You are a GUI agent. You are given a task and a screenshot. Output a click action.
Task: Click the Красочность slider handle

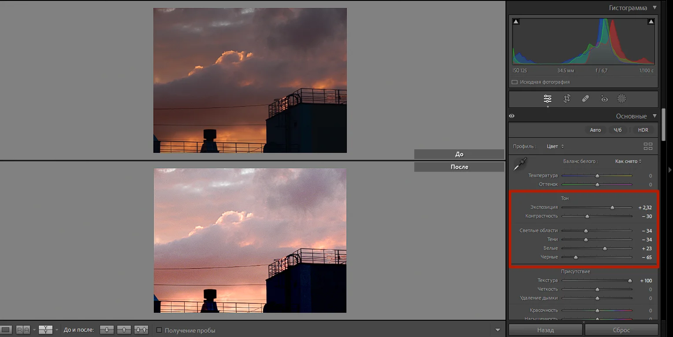point(597,311)
